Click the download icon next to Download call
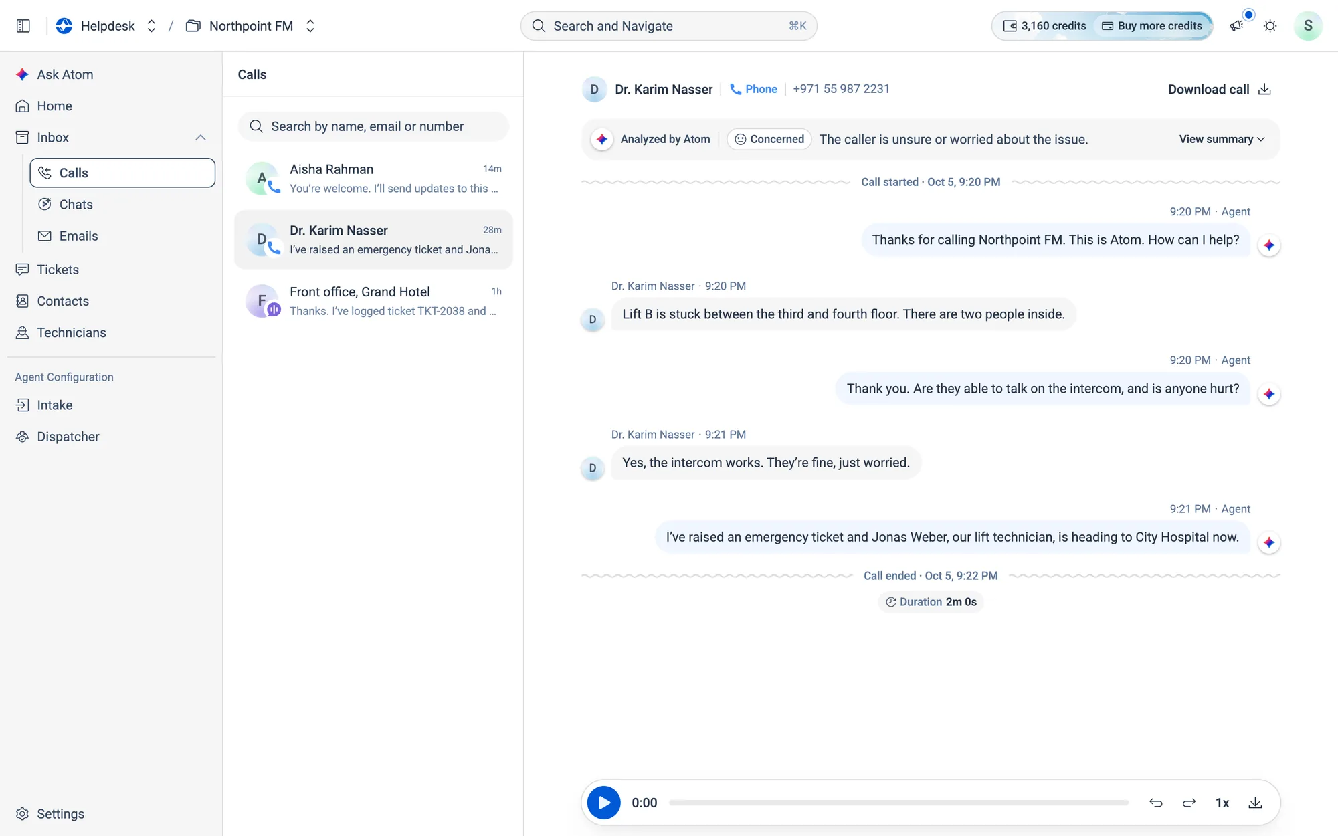 tap(1264, 90)
